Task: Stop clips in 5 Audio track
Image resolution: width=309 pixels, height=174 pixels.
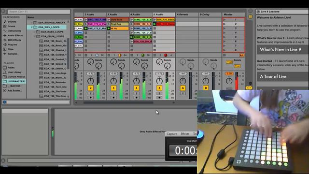Action: pyautogui.click(x=154, y=55)
